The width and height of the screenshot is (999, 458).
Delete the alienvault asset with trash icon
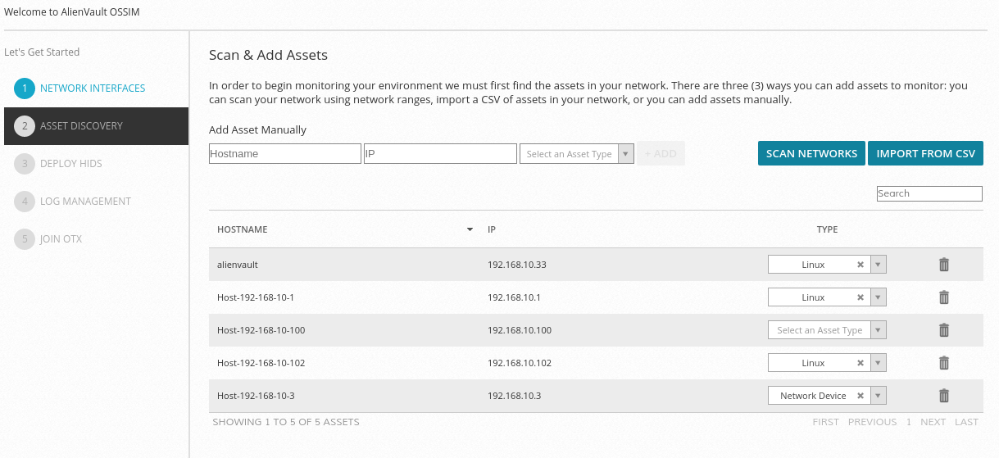943,265
